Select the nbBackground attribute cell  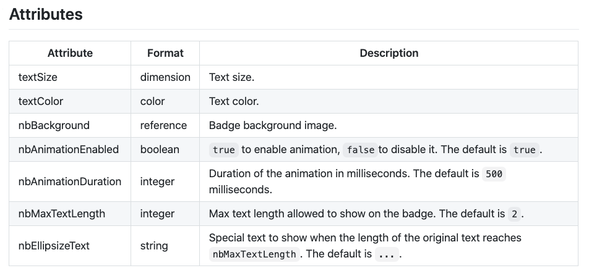[54, 125]
